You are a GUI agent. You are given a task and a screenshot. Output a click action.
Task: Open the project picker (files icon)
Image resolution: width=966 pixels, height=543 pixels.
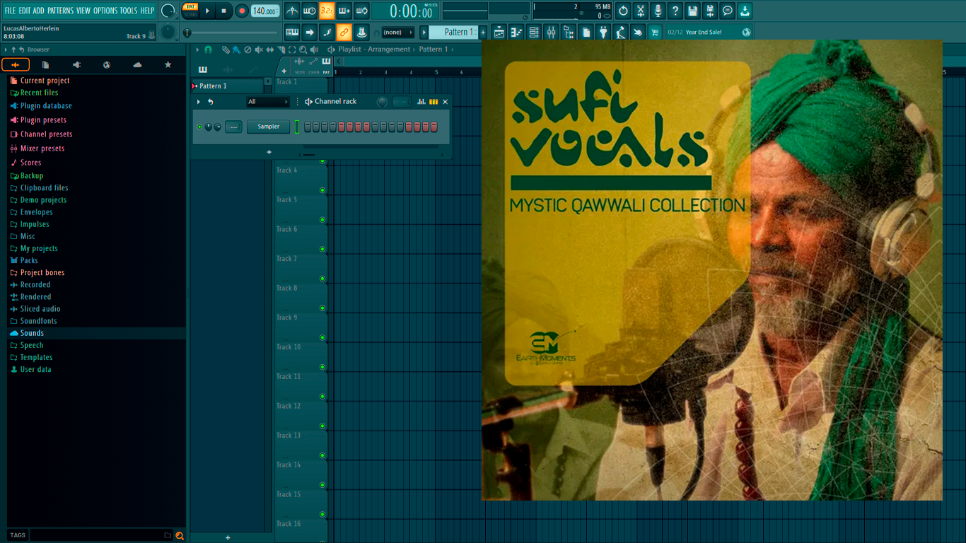tap(586, 32)
